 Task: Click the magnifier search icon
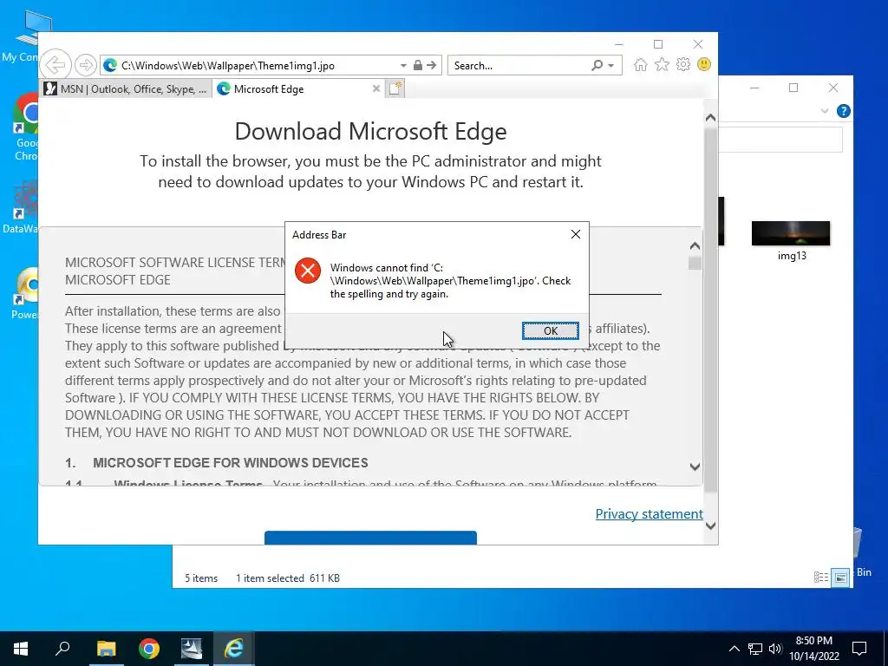click(597, 65)
